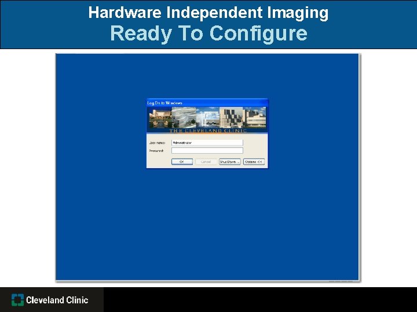
Task: Click the User name label
Action: (157, 143)
